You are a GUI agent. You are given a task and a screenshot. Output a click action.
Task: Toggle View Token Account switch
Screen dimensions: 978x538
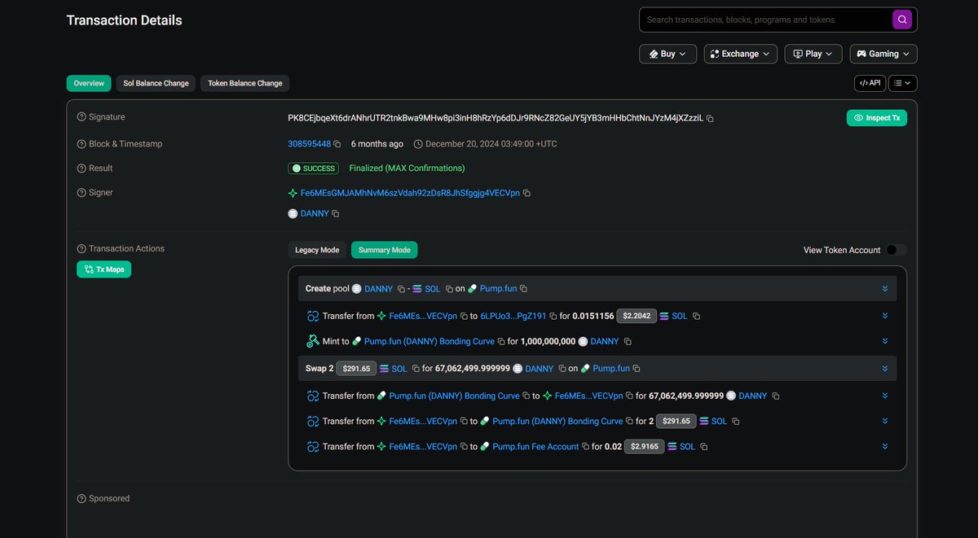pyautogui.click(x=896, y=250)
